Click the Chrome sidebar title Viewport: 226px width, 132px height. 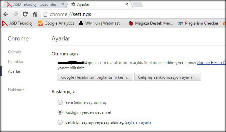[18, 38]
